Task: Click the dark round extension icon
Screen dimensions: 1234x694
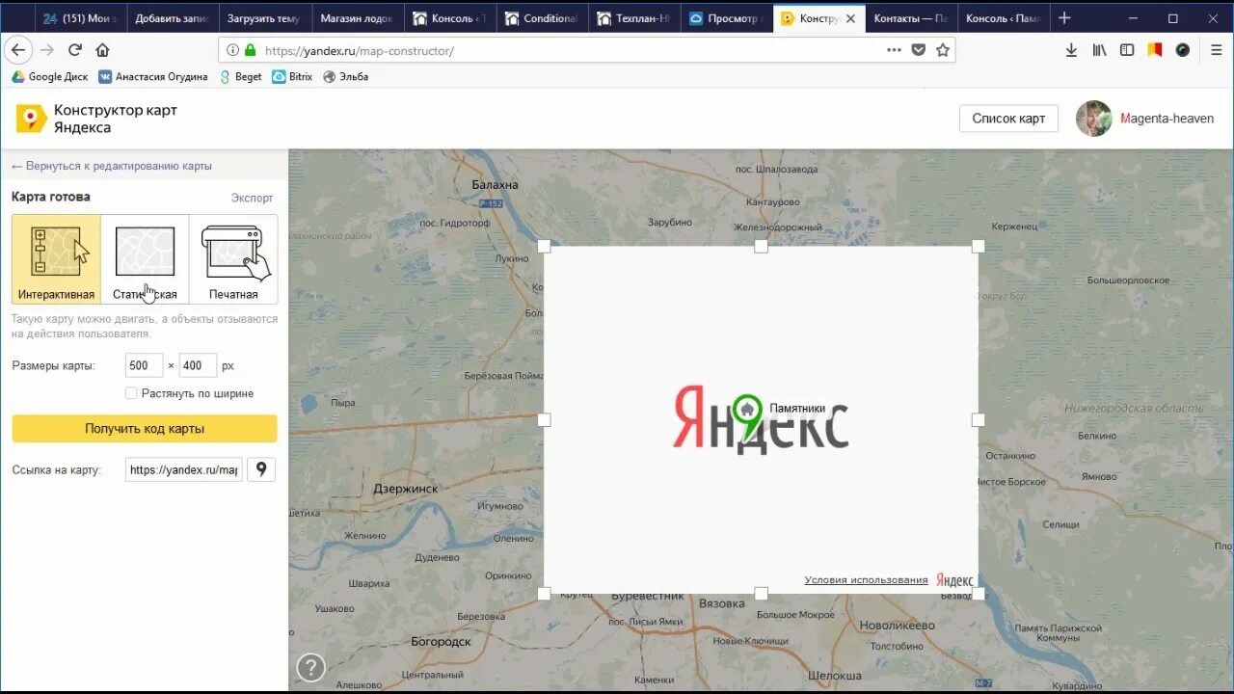Action: point(1183,50)
